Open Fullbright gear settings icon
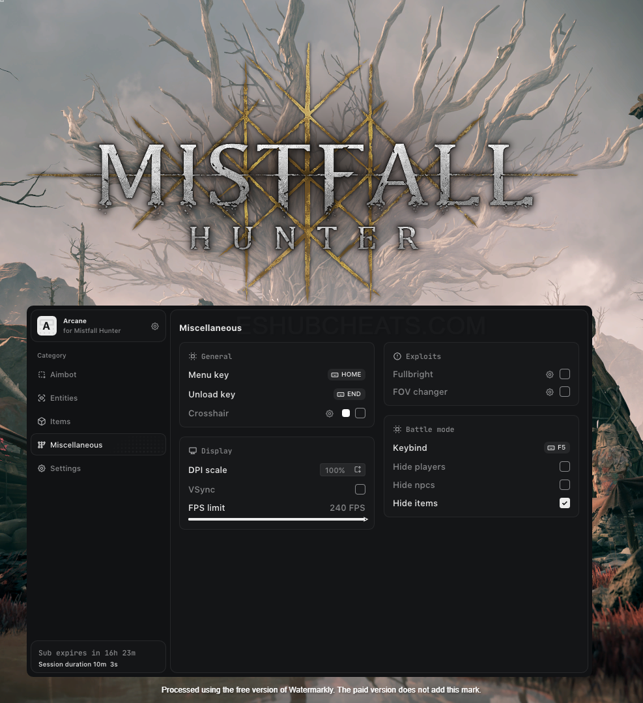Image resolution: width=643 pixels, height=703 pixels. (x=550, y=375)
